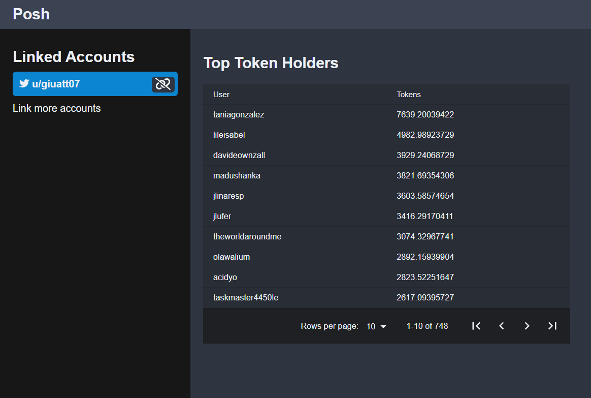Screen dimensions: 591x398
Task: Select the davideownzall row
Action: 386,156
